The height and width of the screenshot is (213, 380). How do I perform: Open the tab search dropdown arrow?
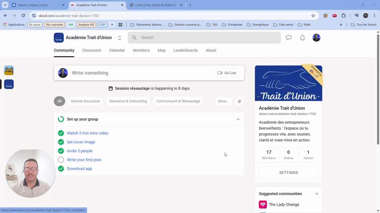(x=5, y=5)
